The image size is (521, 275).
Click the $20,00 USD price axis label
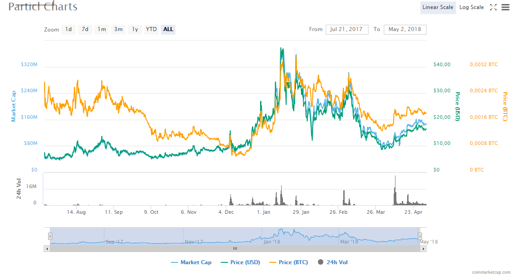442,117
